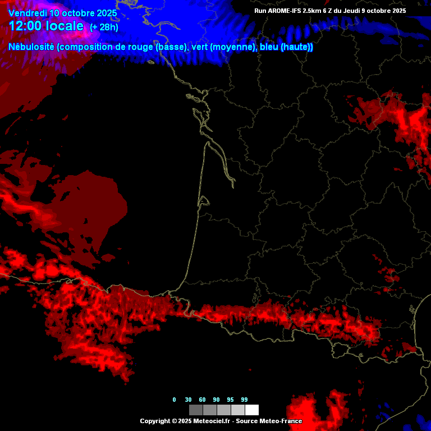Click the white legend swatch under 99
Viewport: 431px width, 431px height.
252,410
